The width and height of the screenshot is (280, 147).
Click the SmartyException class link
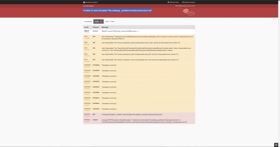(x=88, y=6)
